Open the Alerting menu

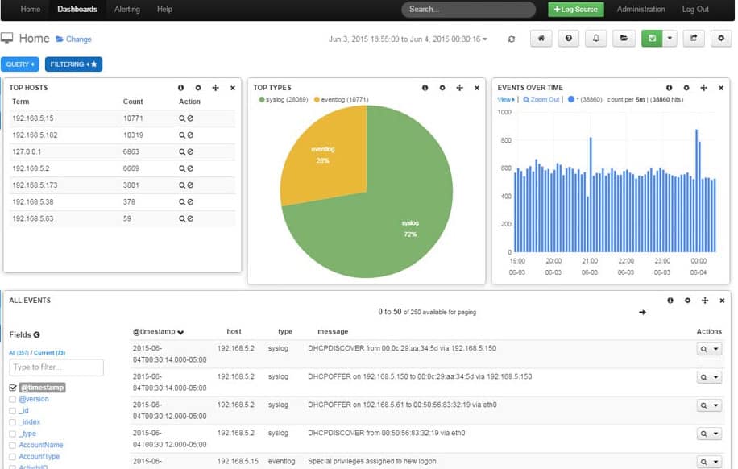click(x=127, y=10)
